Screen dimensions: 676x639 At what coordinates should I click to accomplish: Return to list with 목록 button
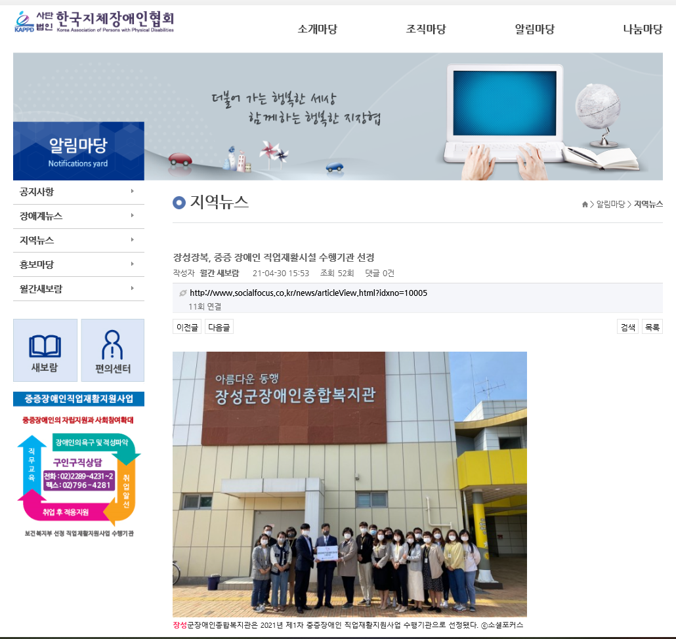click(652, 327)
